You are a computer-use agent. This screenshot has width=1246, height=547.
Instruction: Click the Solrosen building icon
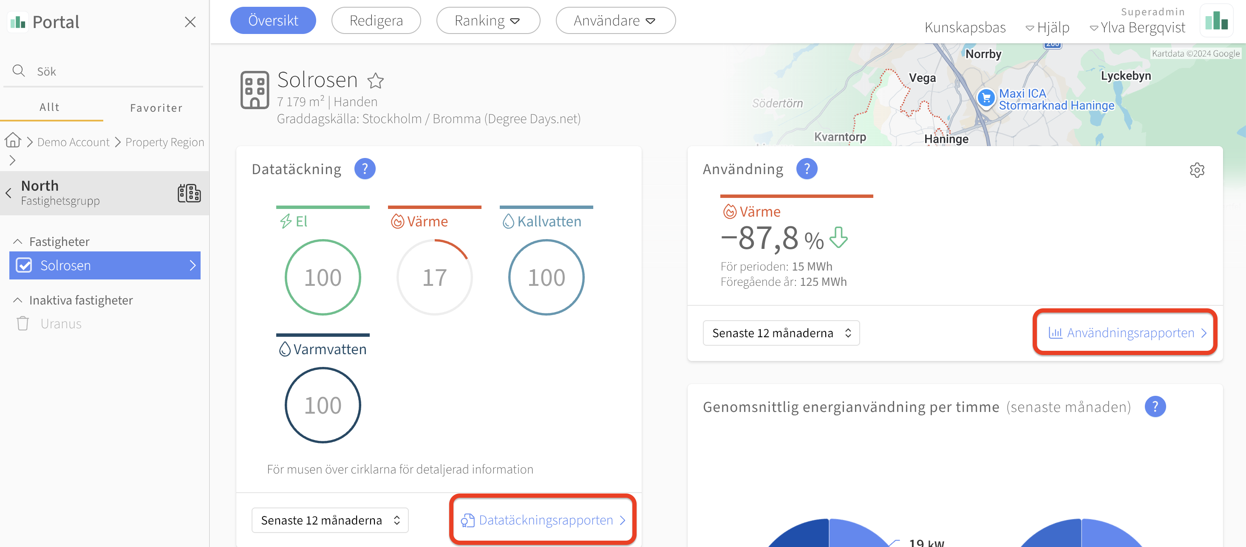tap(255, 90)
